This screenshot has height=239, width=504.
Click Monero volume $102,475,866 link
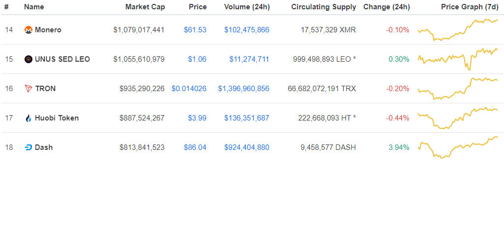(x=247, y=30)
